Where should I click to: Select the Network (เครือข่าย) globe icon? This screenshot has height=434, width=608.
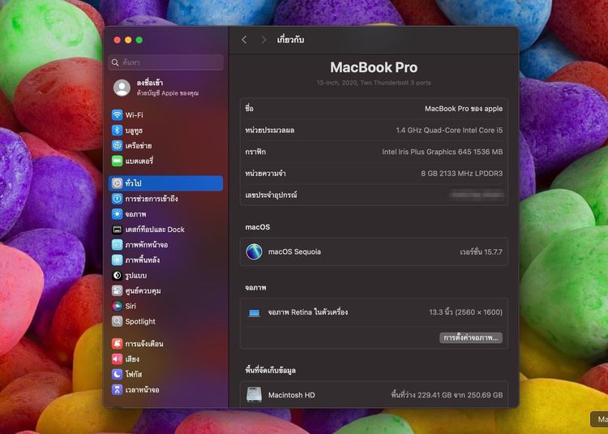[117, 145]
